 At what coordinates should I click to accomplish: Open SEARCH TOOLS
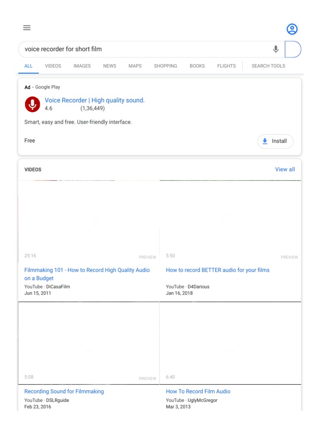[268, 66]
